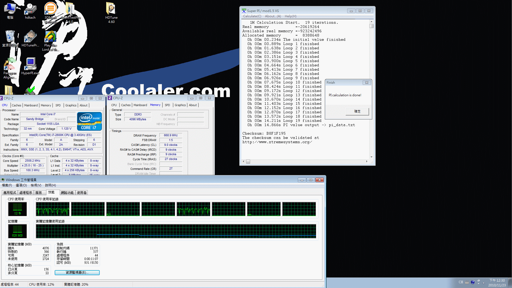Click the CH language indicator in tray

click(461, 282)
